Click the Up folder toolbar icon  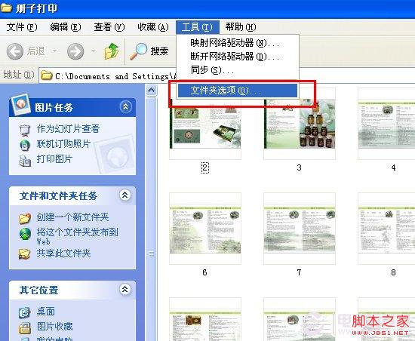(x=112, y=51)
